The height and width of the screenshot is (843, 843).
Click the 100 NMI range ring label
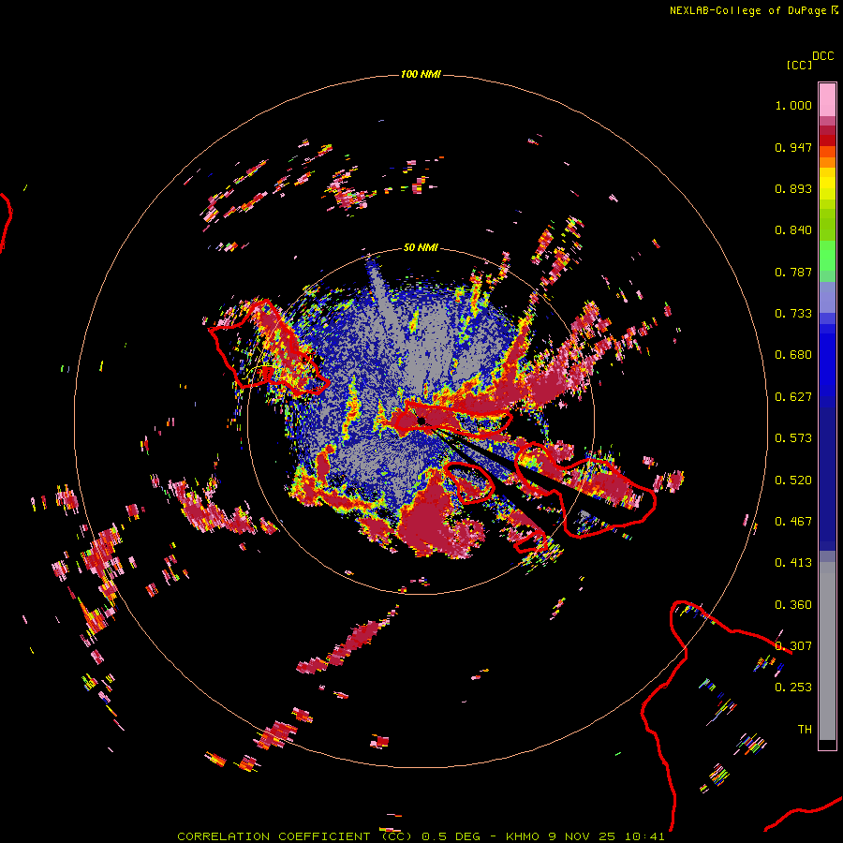(x=421, y=74)
